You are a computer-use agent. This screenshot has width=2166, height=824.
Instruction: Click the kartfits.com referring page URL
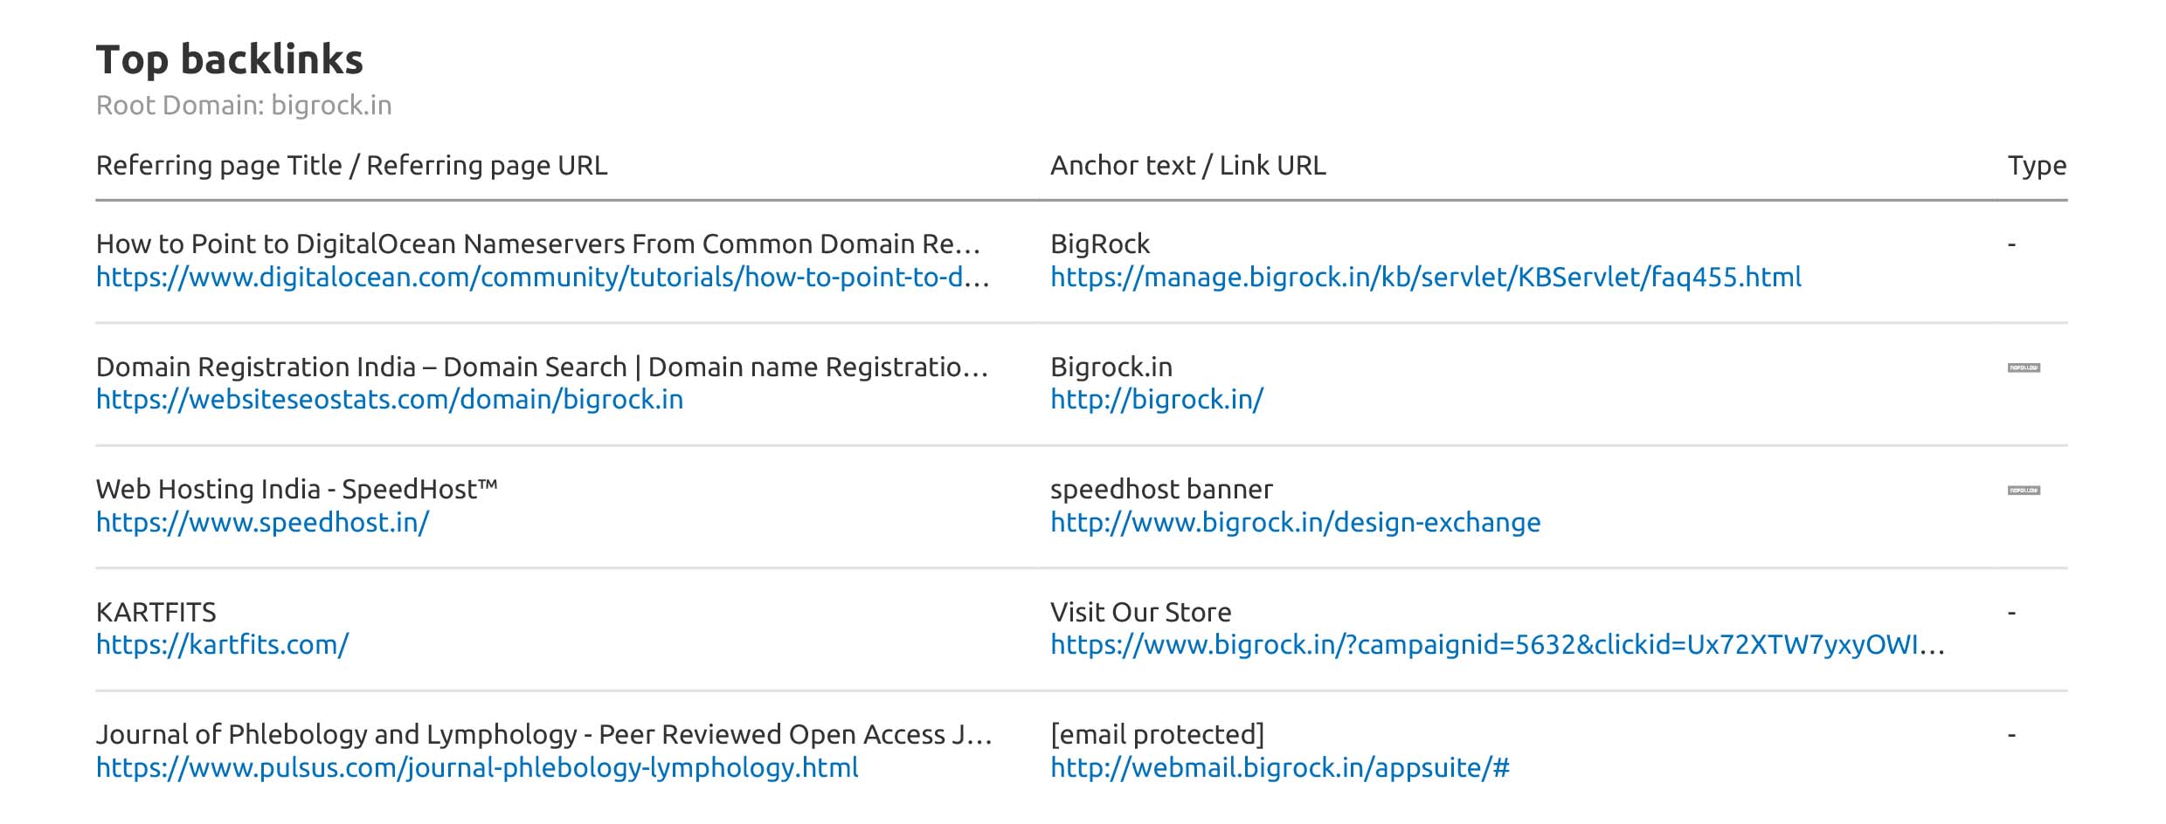coord(222,645)
